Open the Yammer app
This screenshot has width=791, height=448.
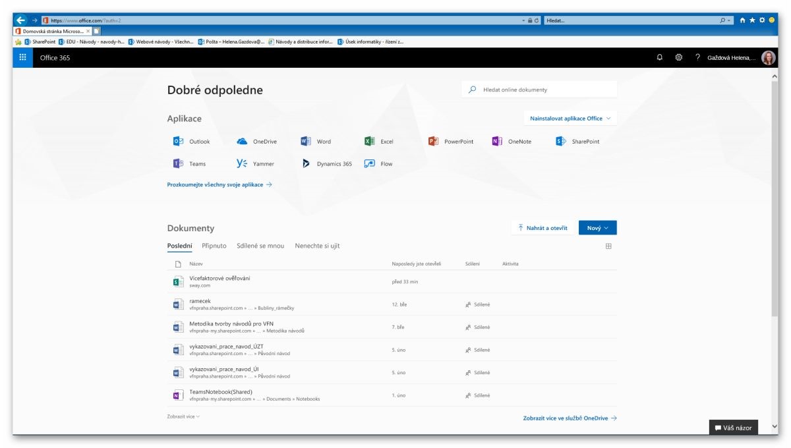255,164
